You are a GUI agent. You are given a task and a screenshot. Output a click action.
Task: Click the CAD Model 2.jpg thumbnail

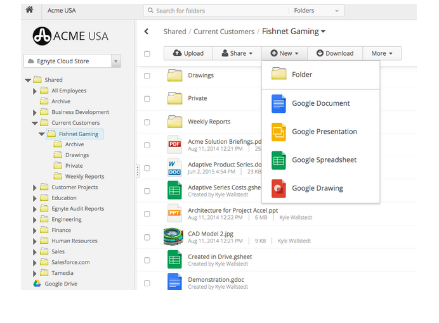(x=174, y=237)
